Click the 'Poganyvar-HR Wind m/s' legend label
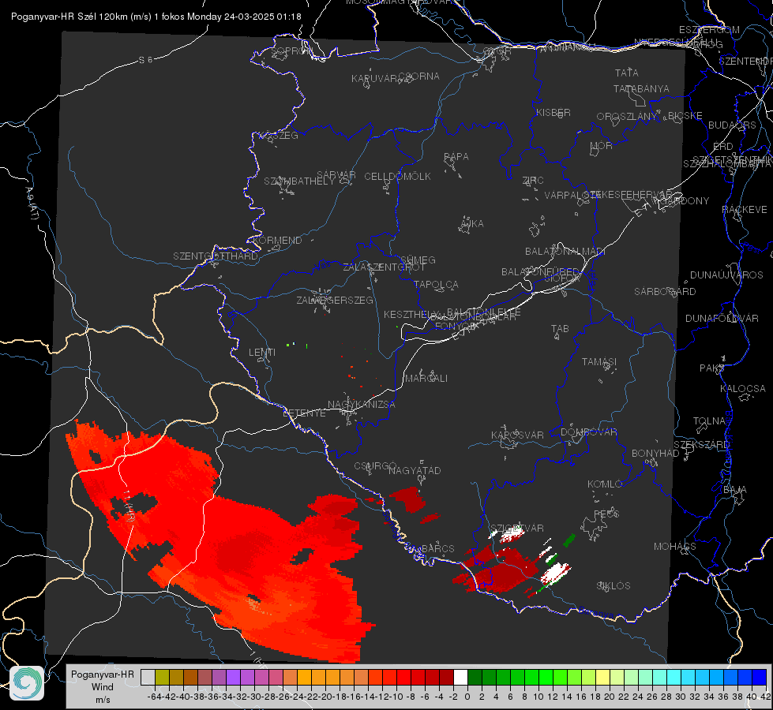The height and width of the screenshot is (710, 773). coord(103,687)
